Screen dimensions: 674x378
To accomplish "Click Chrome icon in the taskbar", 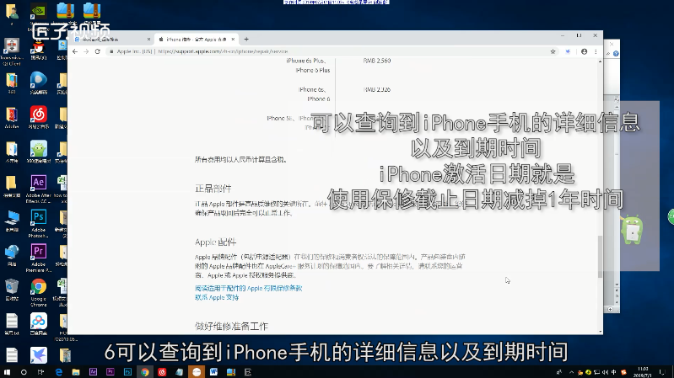I will pyautogui.click(x=144, y=371).
